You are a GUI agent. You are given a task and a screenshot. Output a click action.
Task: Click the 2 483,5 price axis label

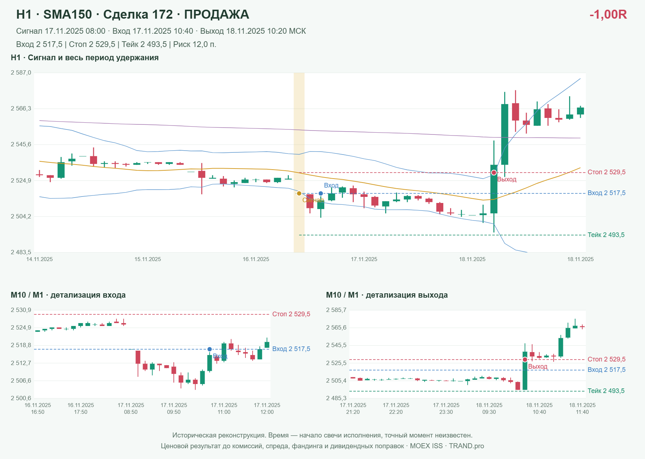(21, 252)
